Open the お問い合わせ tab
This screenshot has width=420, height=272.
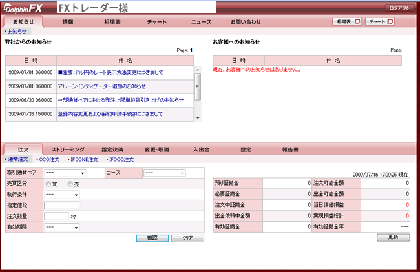[x=246, y=22]
